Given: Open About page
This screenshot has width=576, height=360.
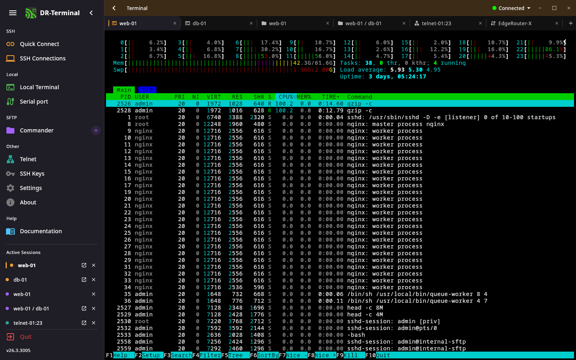Looking at the screenshot, I should tap(52, 202).
